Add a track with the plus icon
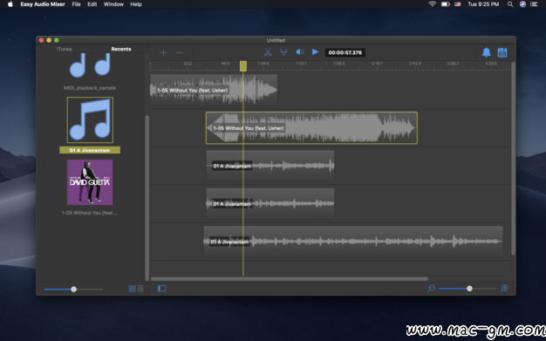 tap(163, 53)
